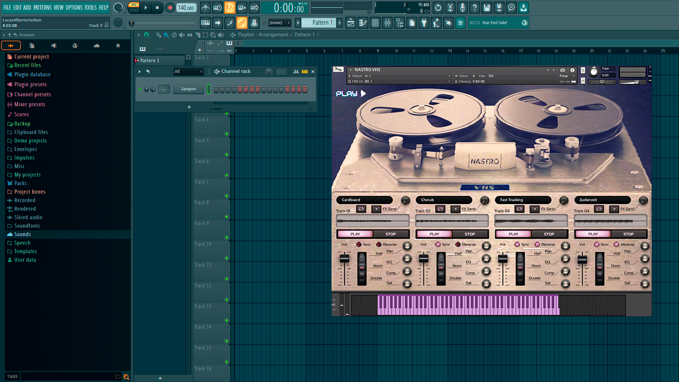The height and width of the screenshot is (382, 679).
Task: Click the star favorites tab in browser
Action: (x=118, y=45)
